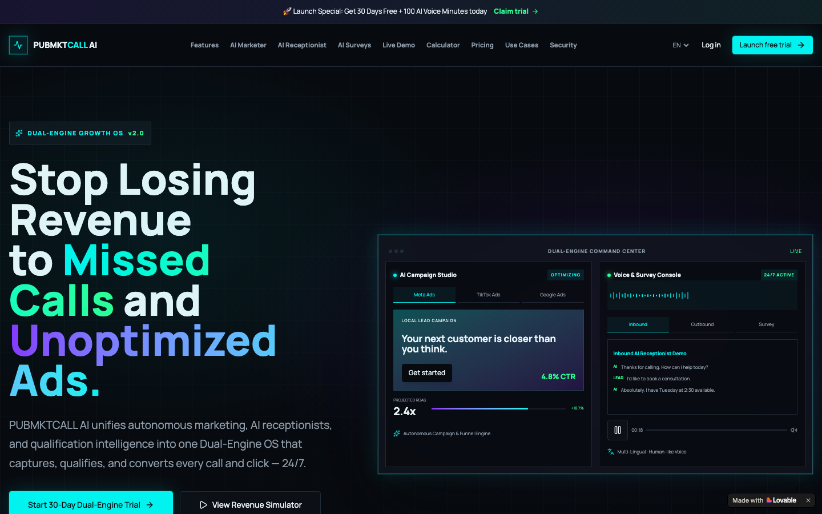The width and height of the screenshot is (822, 514).
Task: Open AI Marketer nav item
Action: click(248, 45)
